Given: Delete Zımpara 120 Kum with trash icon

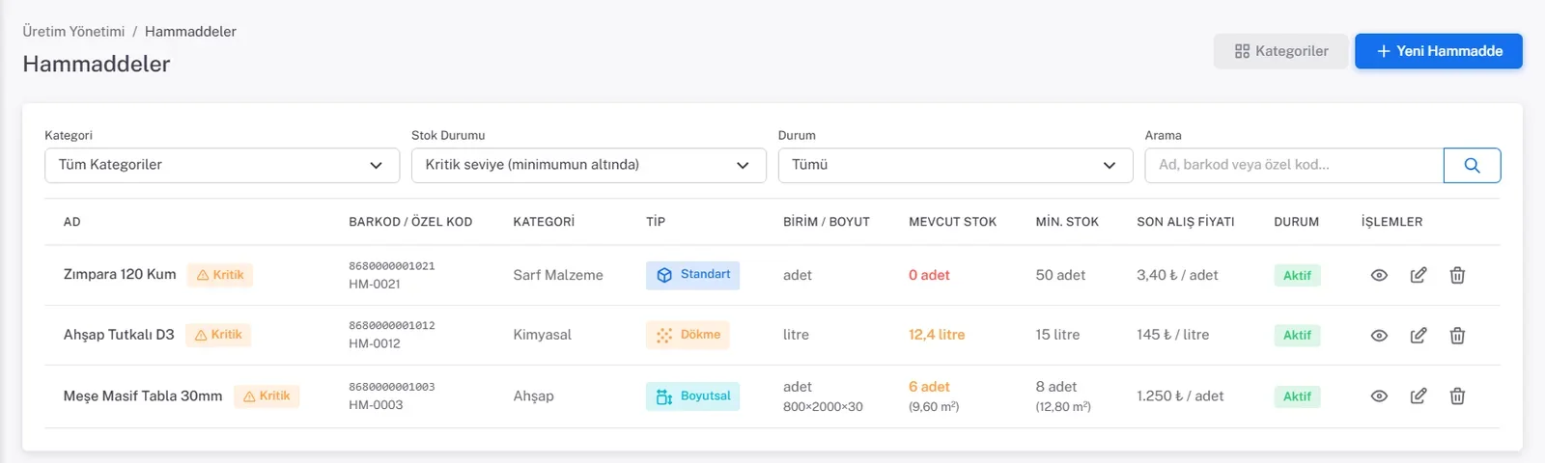Looking at the screenshot, I should point(1457,275).
